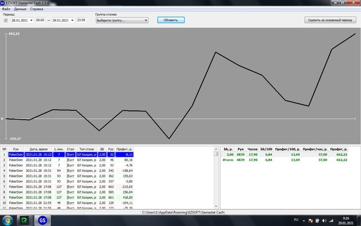Select session row with profit -3,80

point(67,181)
